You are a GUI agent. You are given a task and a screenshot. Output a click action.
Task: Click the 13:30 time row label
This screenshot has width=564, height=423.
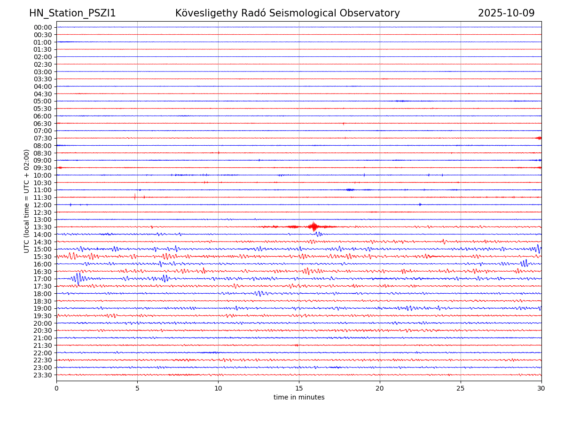[x=43, y=227]
